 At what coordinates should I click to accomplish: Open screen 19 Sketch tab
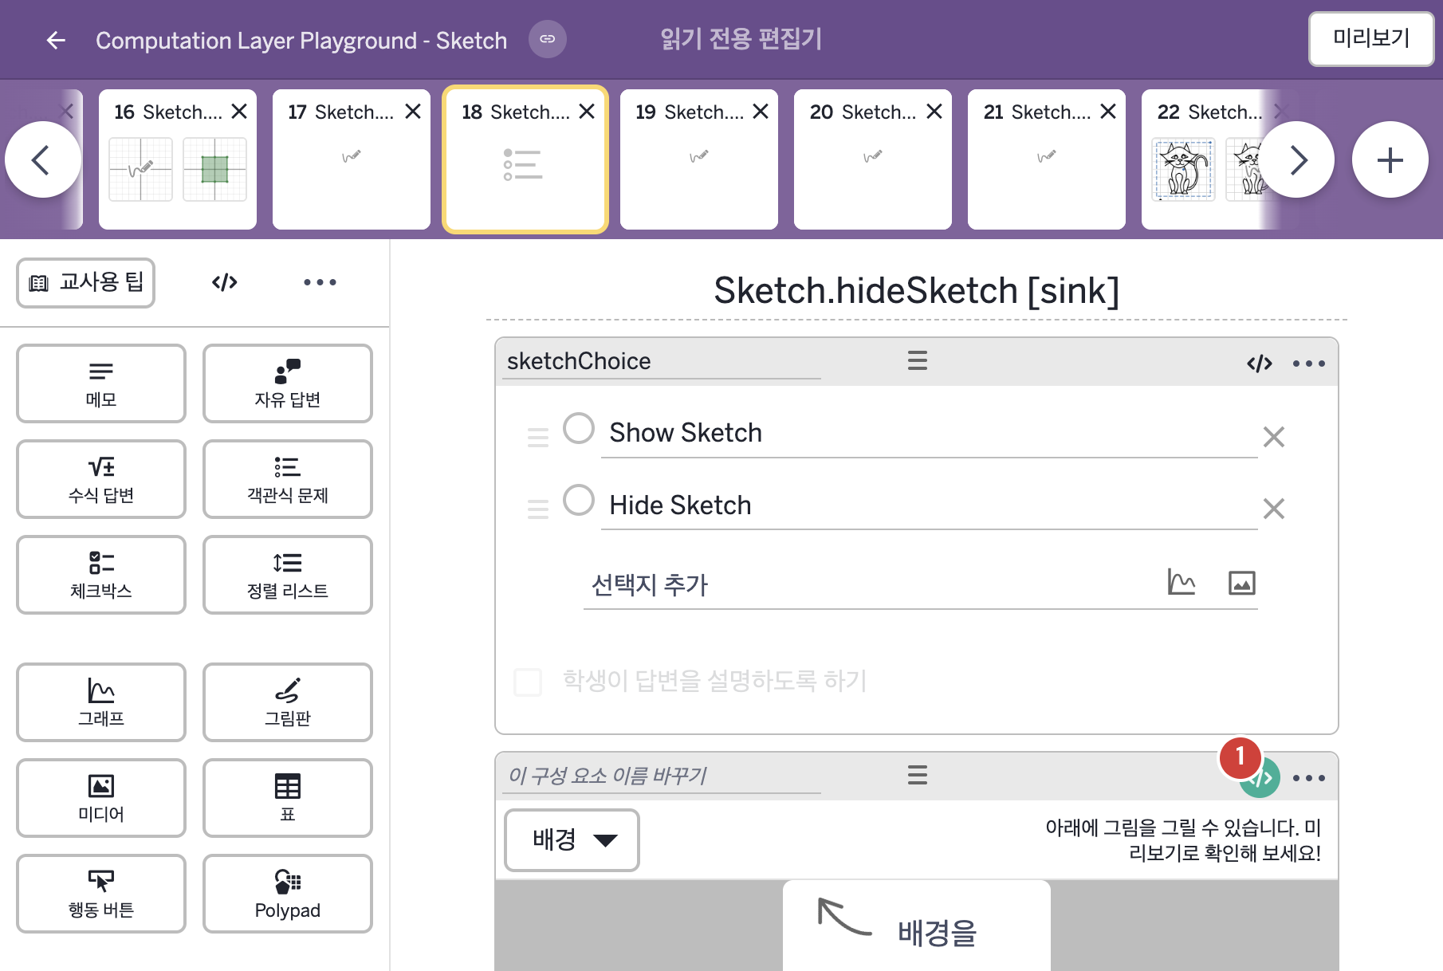coord(699,159)
